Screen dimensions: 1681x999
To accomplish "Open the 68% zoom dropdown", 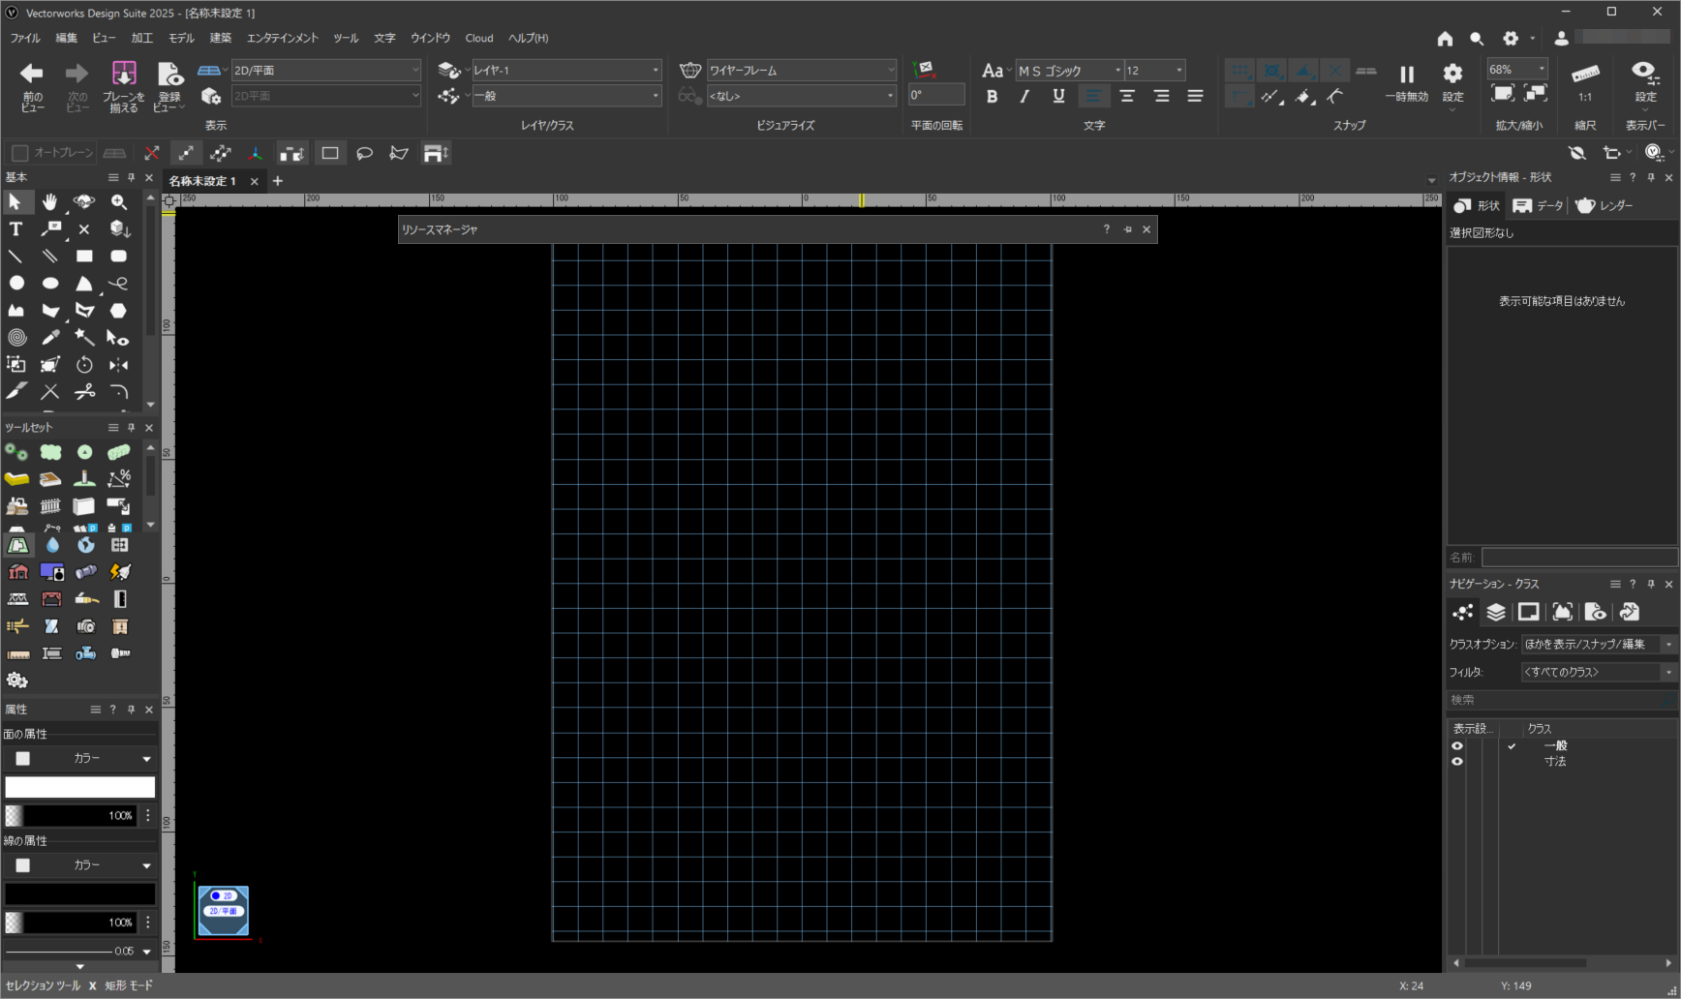I will pos(1517,69).
